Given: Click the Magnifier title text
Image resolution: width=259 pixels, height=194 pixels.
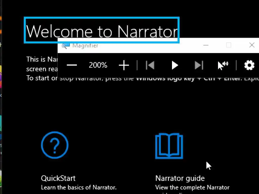Looking at the screenshot, I should 85,45.
